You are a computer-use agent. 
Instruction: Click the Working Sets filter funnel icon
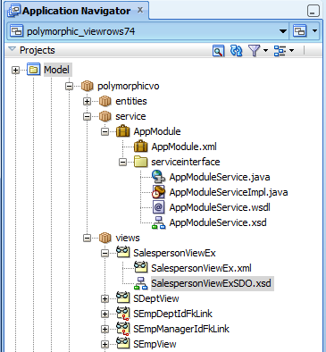pyautogui.click(x=254, y=51)
